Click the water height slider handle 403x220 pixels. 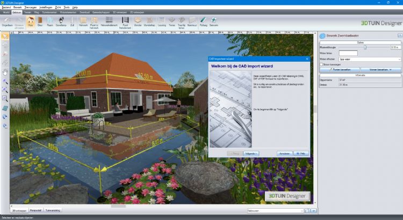365,47
